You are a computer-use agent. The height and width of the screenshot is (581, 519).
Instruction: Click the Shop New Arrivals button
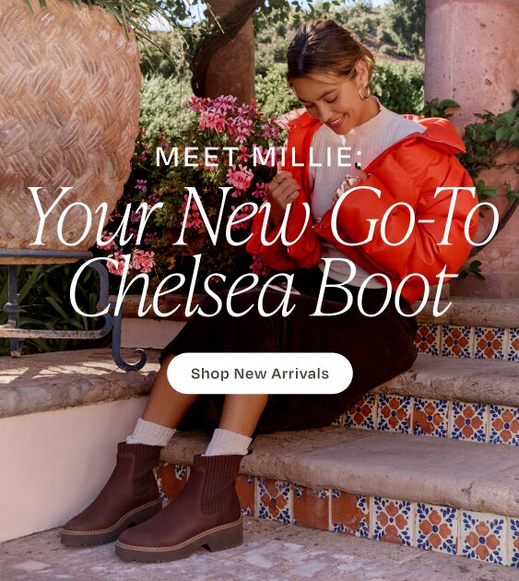pos(260,373)
